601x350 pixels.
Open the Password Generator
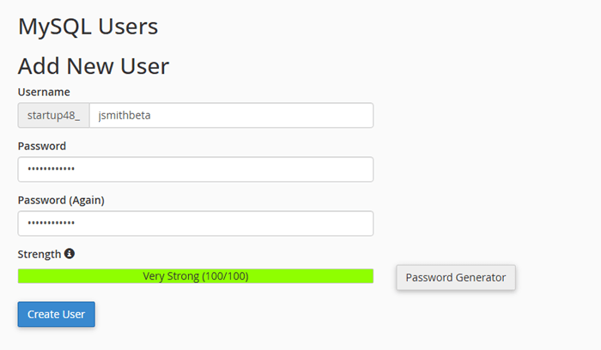tap(456, 278)
